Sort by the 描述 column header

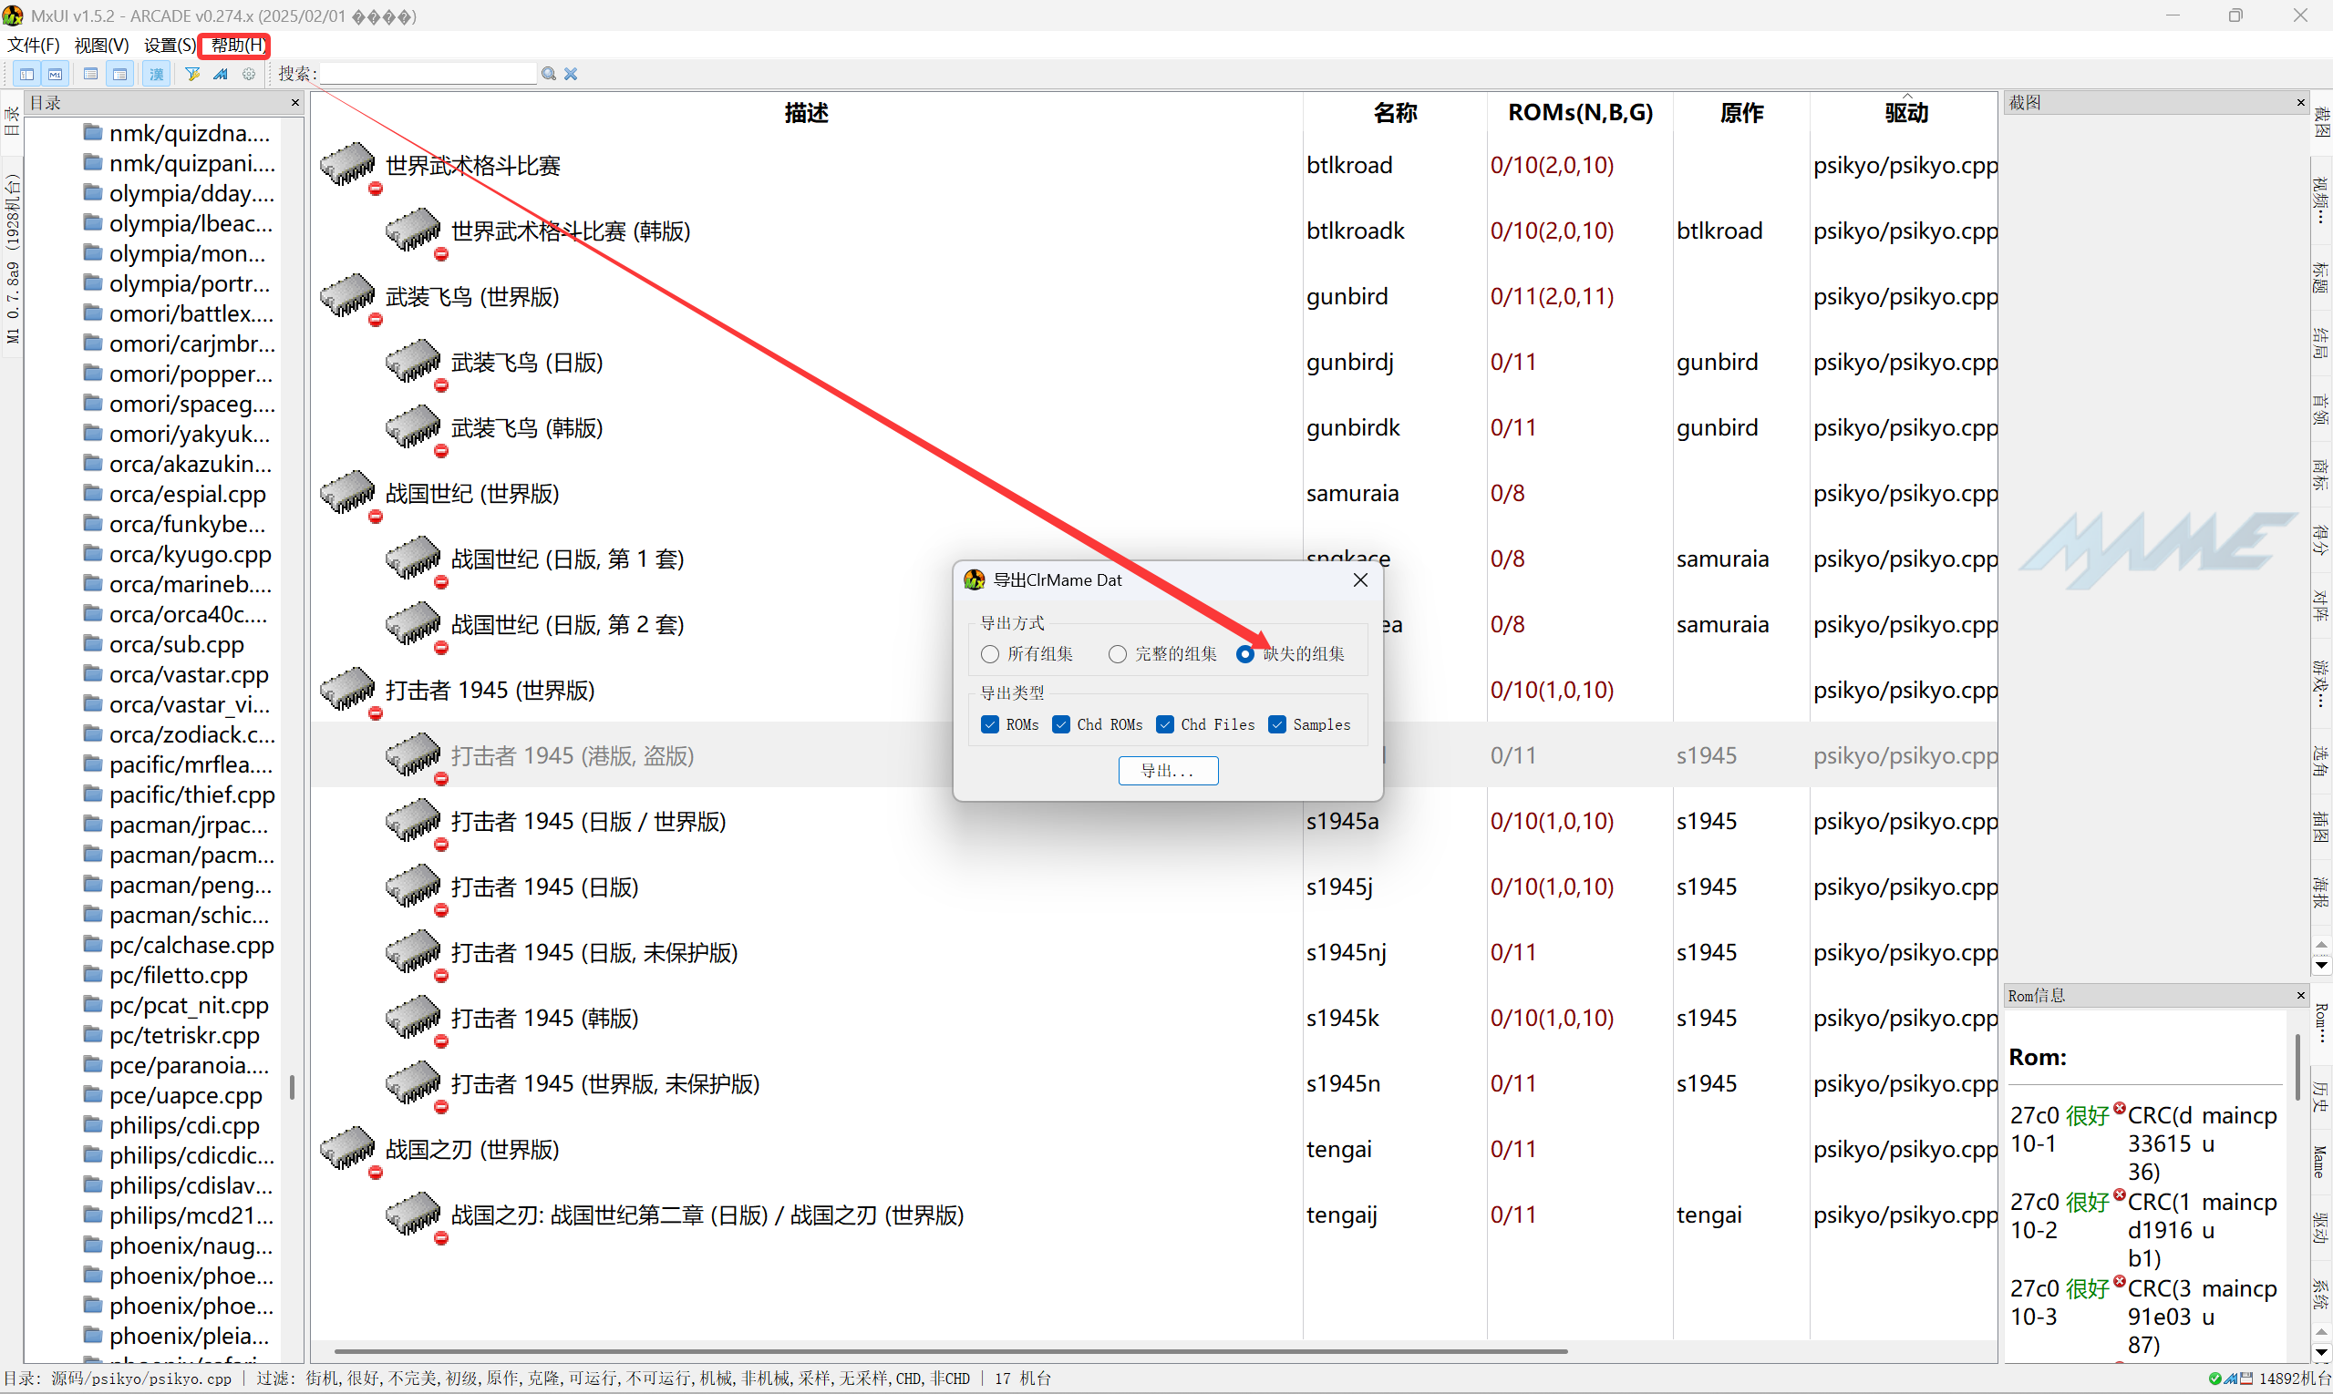807,113
